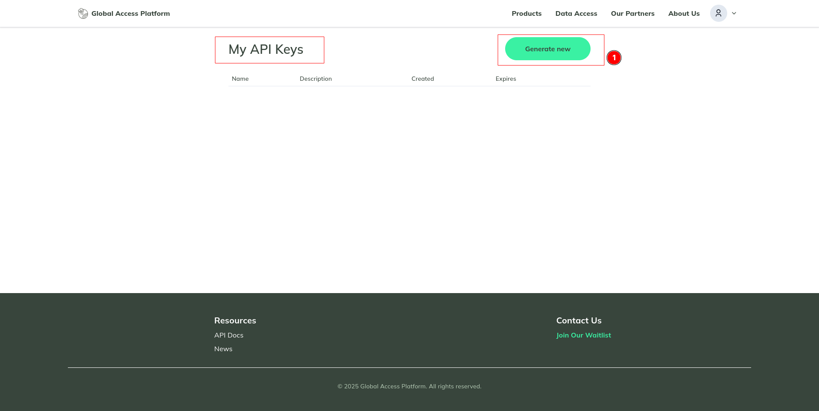Click the Resources footer heading

235,320
